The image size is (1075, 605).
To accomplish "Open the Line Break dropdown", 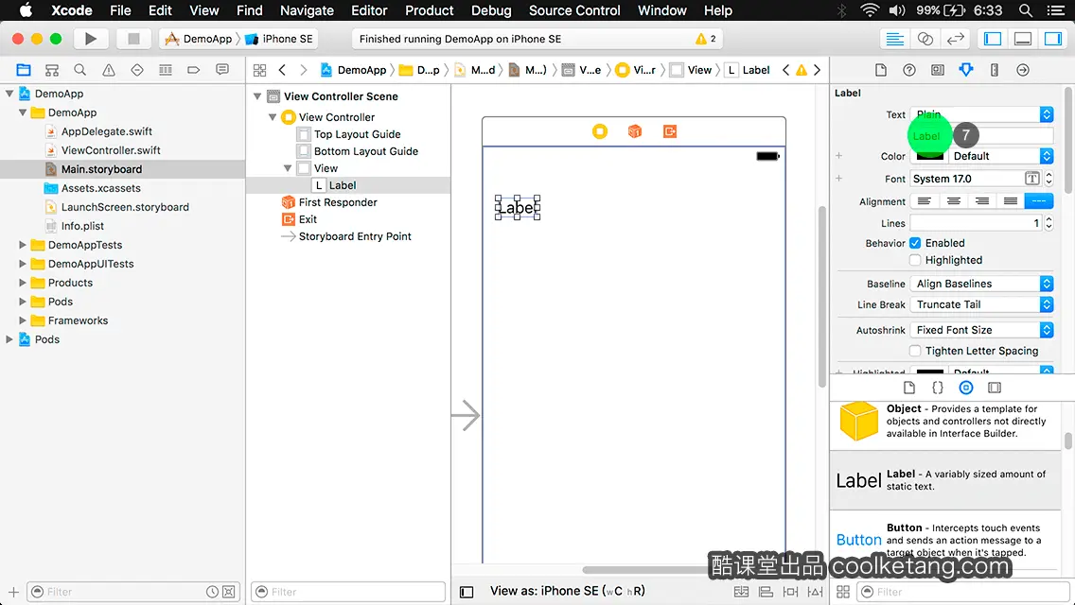I will point(981,304).
